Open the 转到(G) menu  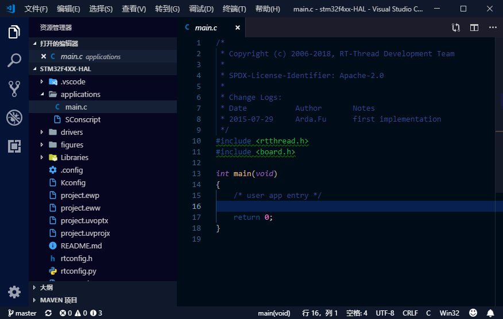click(167, 9)
